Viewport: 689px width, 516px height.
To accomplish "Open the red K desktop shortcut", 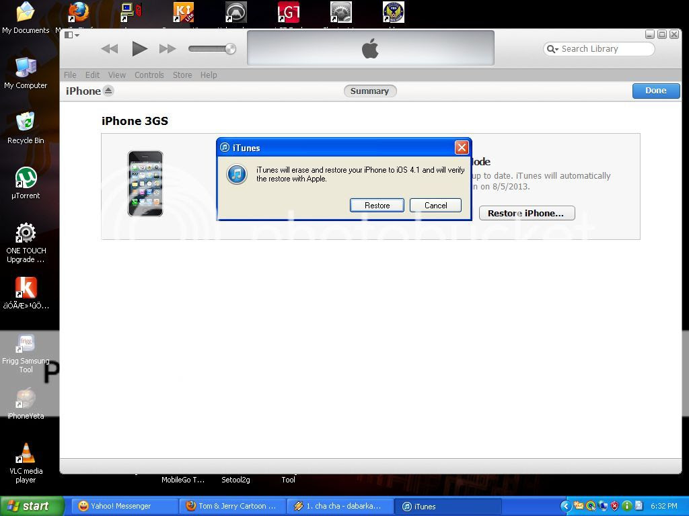I will tap(26, 293).
